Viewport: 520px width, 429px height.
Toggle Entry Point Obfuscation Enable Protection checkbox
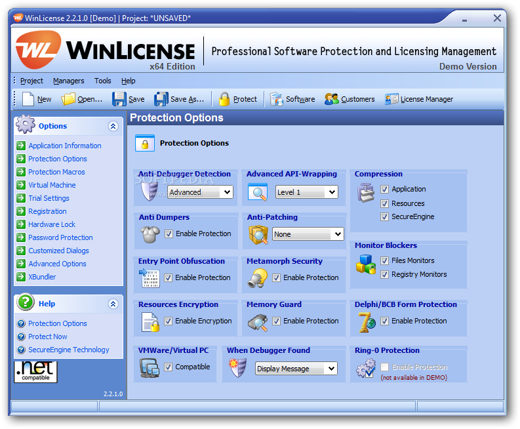(168, 277)
